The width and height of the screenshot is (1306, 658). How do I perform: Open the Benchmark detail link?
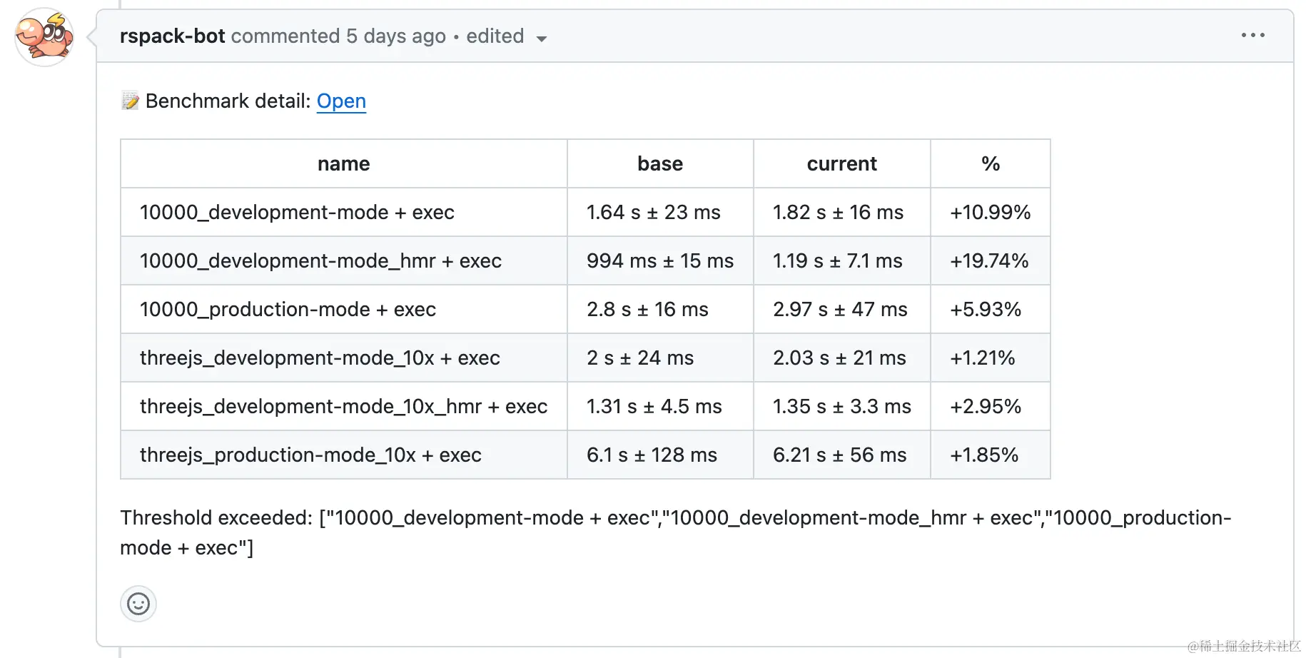pos(341,101)
